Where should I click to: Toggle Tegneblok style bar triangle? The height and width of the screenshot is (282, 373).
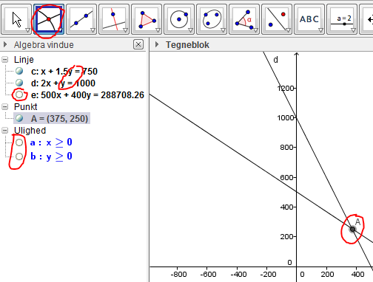(157, 44)
